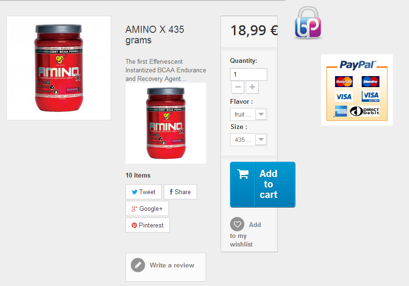
Task: Click the AMINO X 435 grams title
Action: click(155, 35)
